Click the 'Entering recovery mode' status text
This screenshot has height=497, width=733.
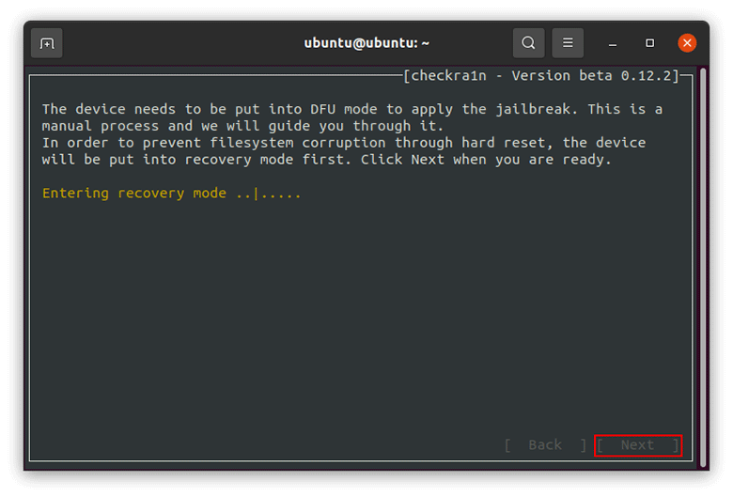pos(172,194)
